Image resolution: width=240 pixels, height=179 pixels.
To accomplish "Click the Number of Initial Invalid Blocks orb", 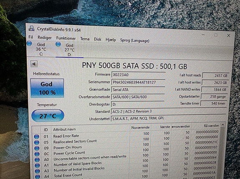I will (x=38, y=171).
